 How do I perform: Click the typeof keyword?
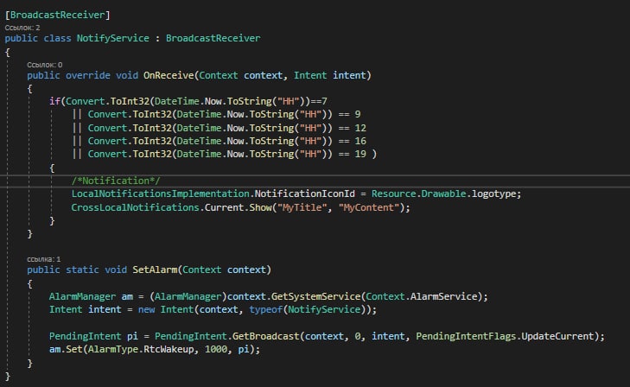(265, 309)
